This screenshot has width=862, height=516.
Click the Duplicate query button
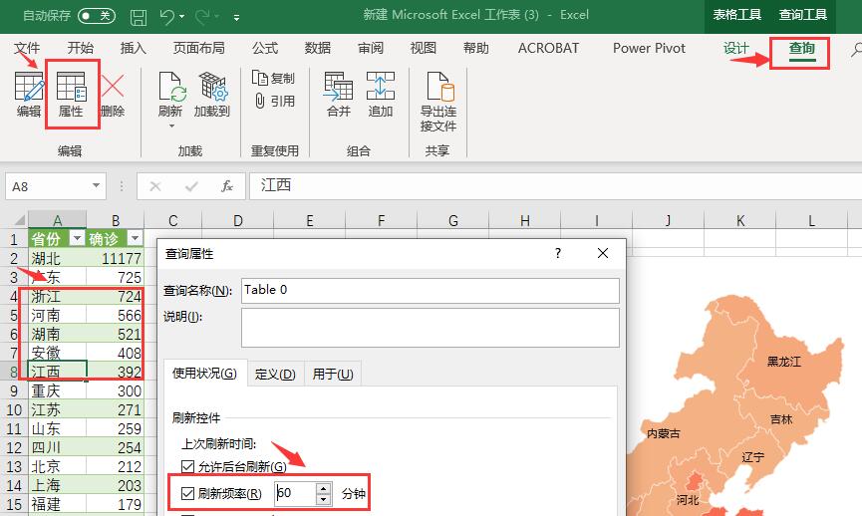[274, 78]
